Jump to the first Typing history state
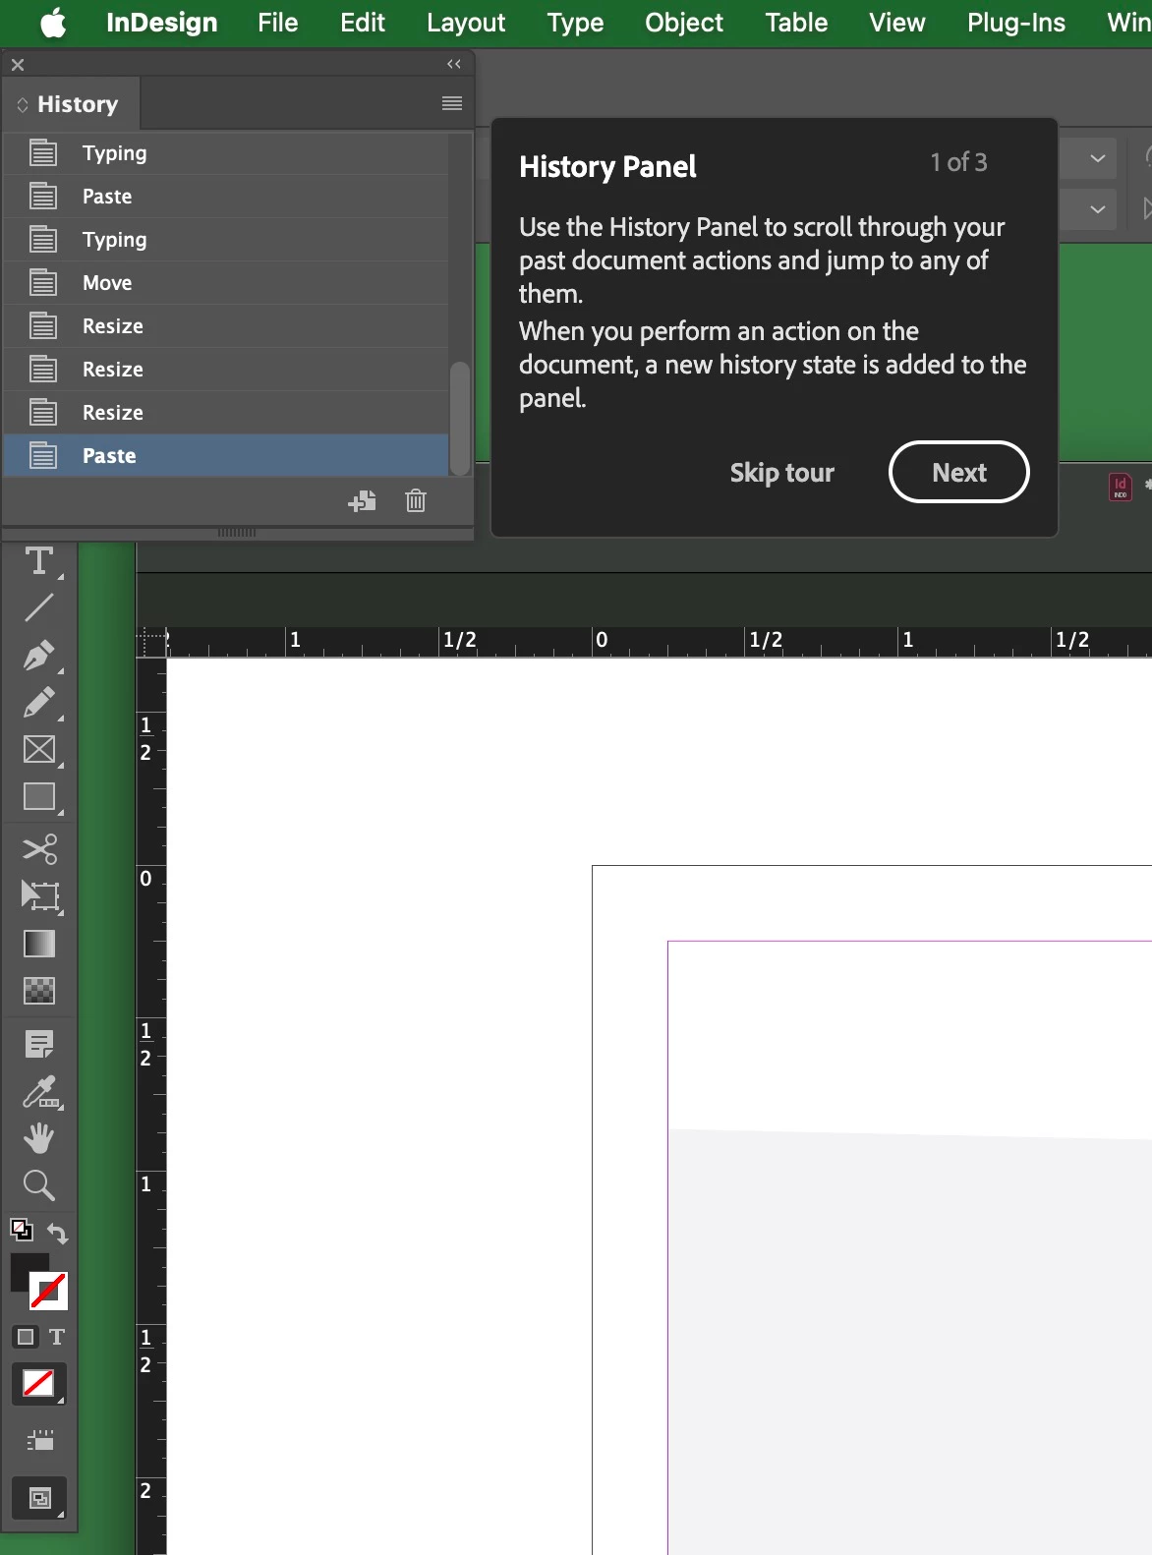This screenshot has width=1152, height=1555. click(x=226, y=153)
